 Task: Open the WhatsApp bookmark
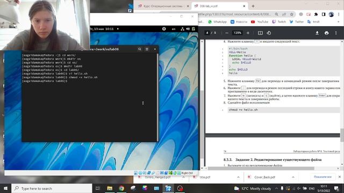(x=217, y=21)
